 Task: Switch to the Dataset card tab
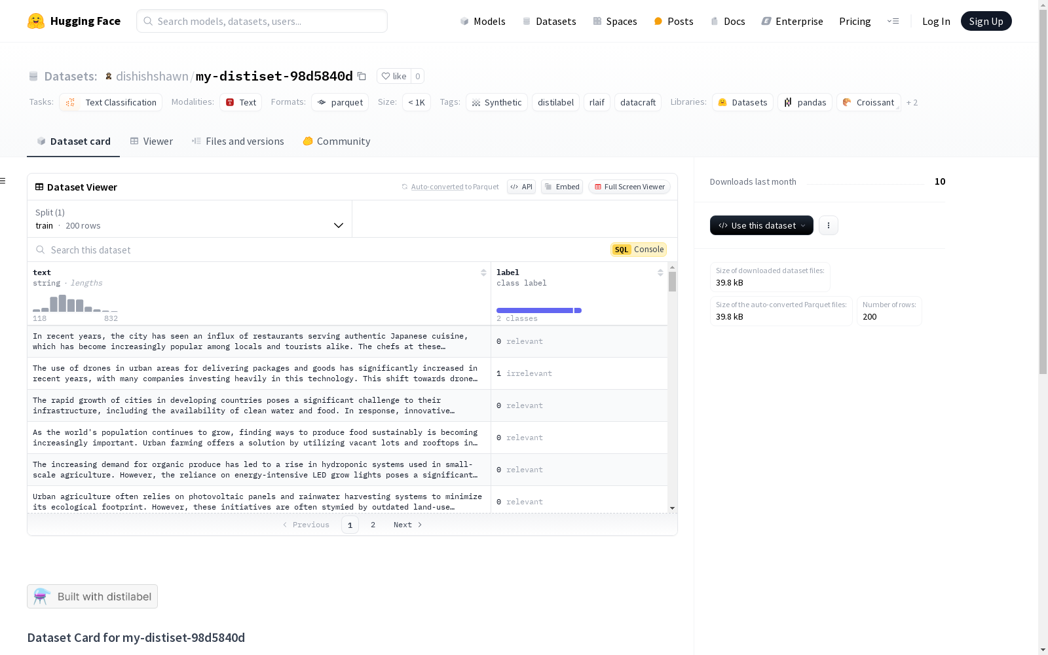pos(73,141)
